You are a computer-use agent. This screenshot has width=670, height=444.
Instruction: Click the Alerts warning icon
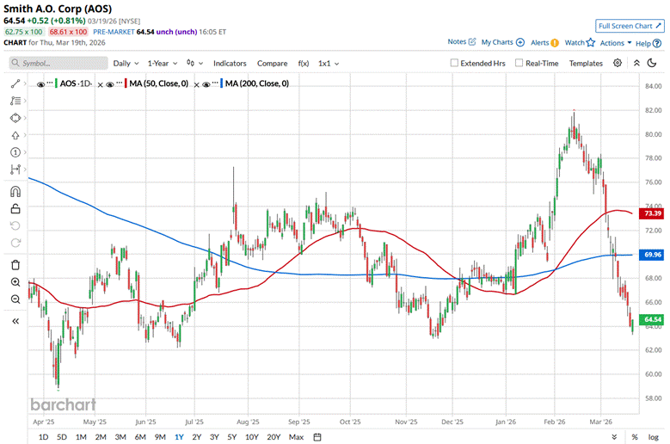click(x=555, y=43)
